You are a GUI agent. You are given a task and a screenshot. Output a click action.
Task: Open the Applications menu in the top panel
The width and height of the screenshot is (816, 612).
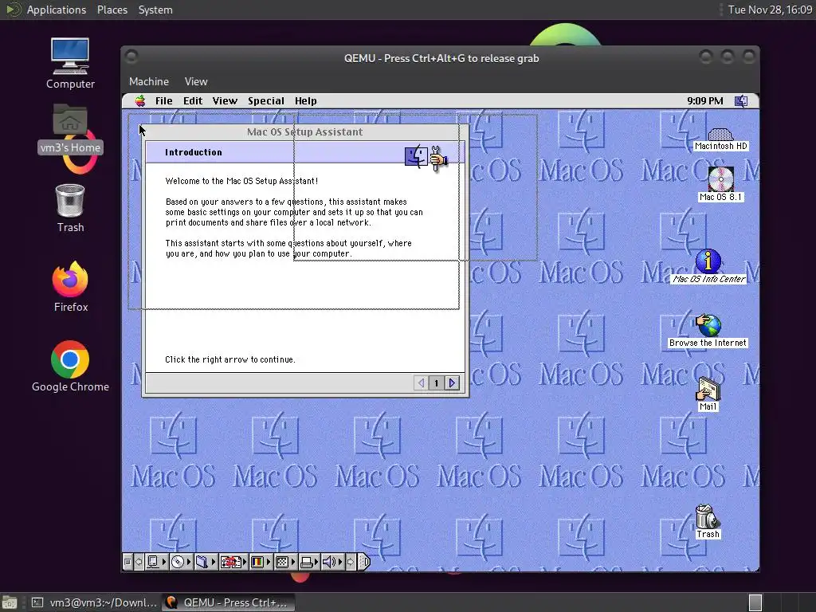click(57, 10)
